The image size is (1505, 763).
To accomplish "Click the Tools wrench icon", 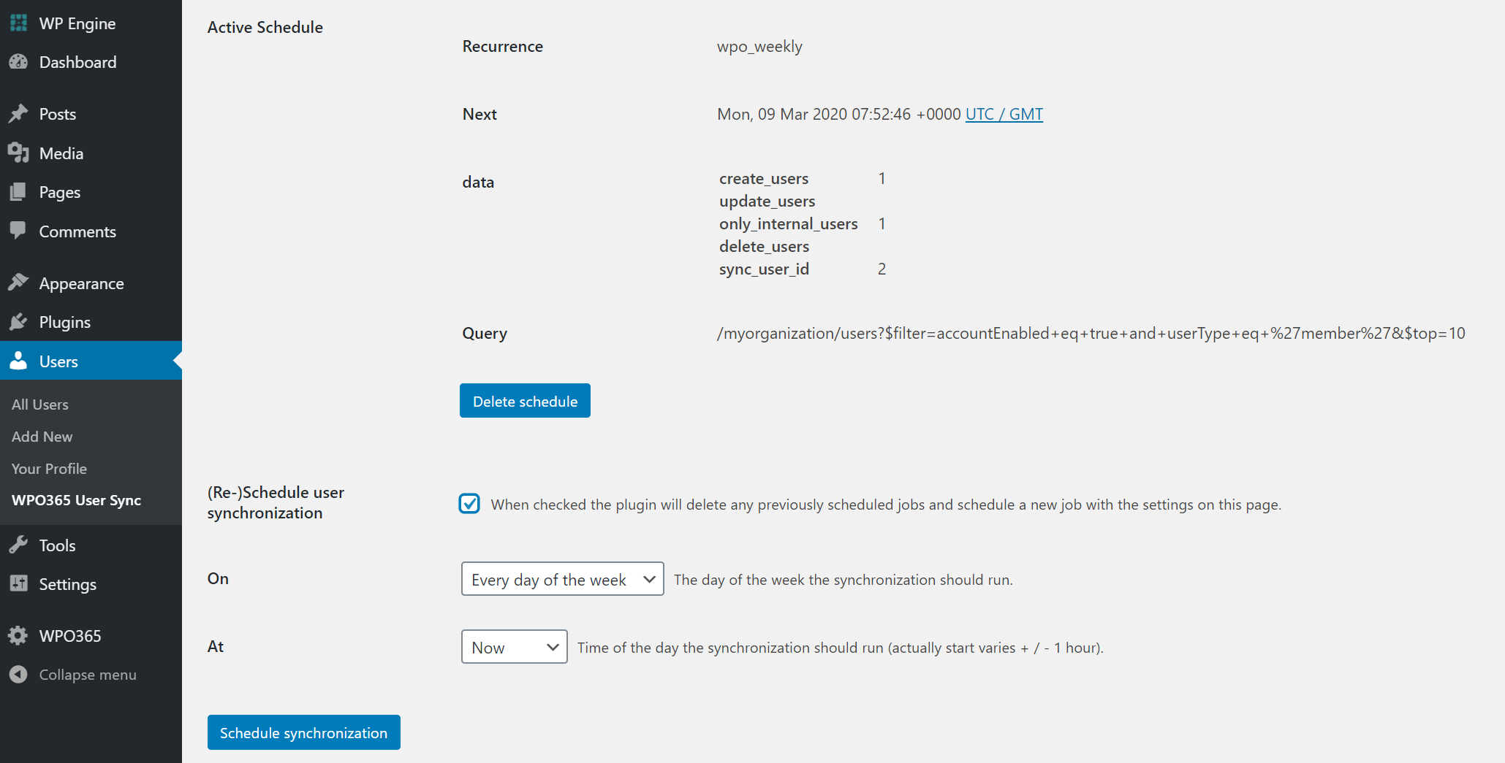I will [x=18, y=545].
